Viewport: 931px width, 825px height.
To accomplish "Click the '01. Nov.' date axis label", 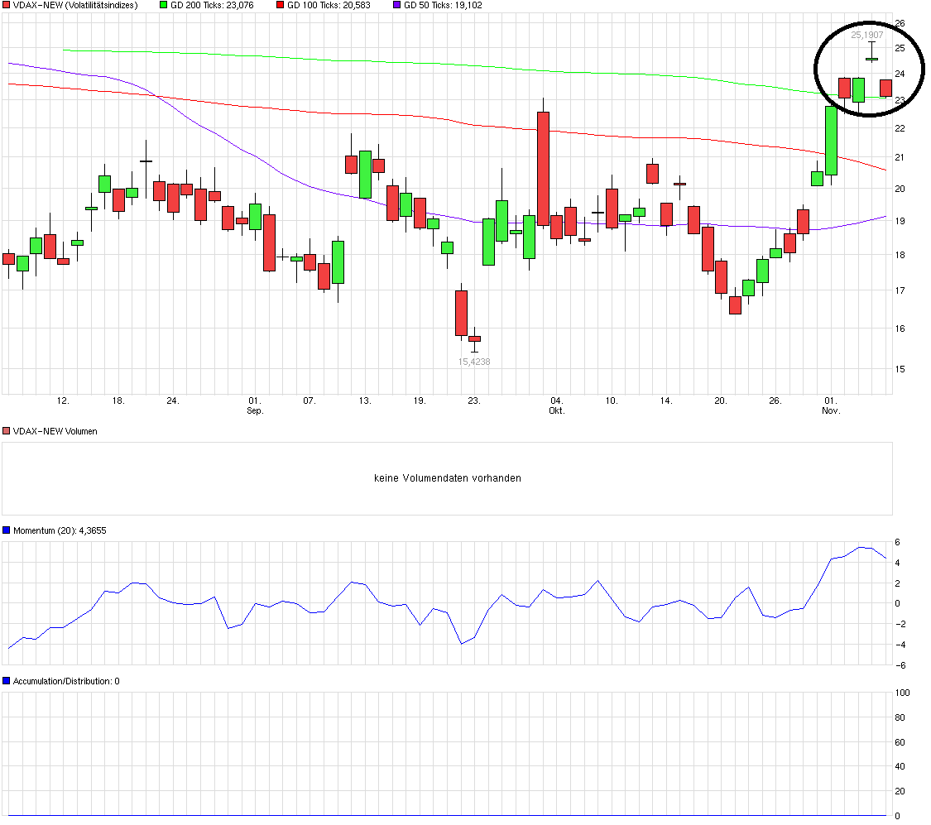I will [831, 405].
